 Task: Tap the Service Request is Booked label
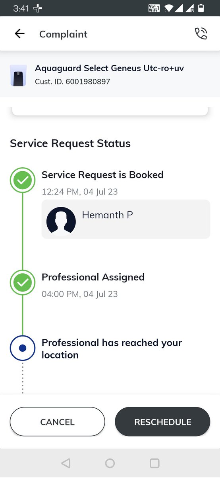click(x=102, y=175)
